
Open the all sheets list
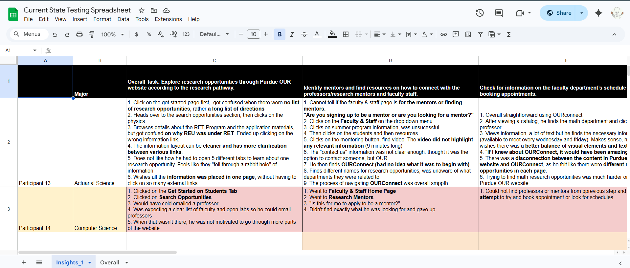click(39, 262)
